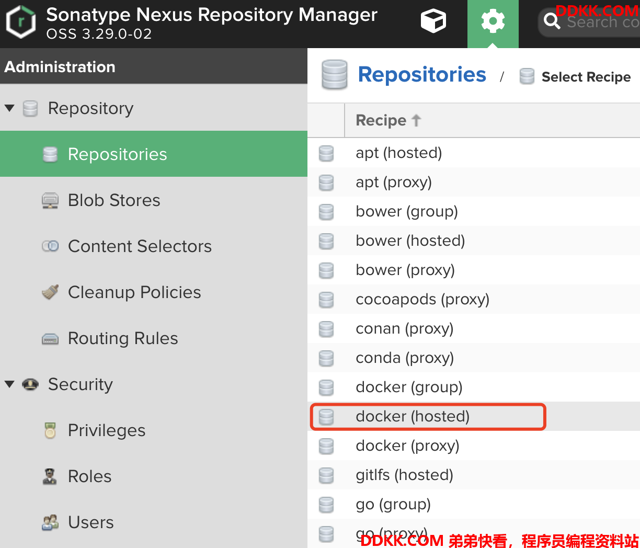This screenshot has width=640, height=548.
Task: Click the Select Recipe breadcrumb icon
Action: pyautogui.click(x=527, y=76)
